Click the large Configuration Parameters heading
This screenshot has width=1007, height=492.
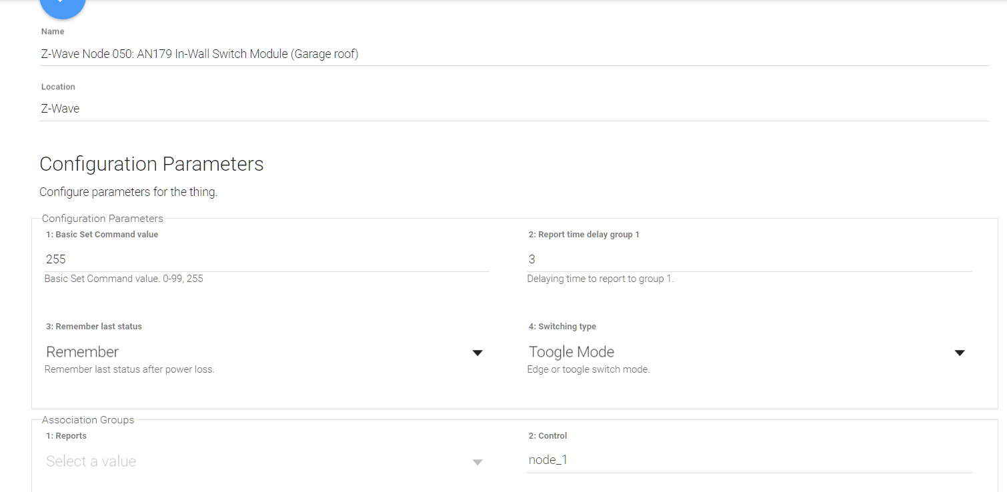(151, 164)
